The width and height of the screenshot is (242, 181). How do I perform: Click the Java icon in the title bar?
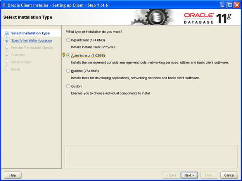click(4, 5)
